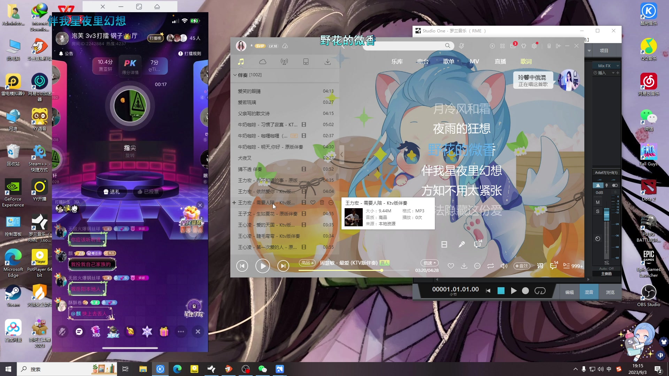669x376 pixels.
Task: Open the 混音 view in Studio One
Action: pyautogui.click(x=589, y=292)
